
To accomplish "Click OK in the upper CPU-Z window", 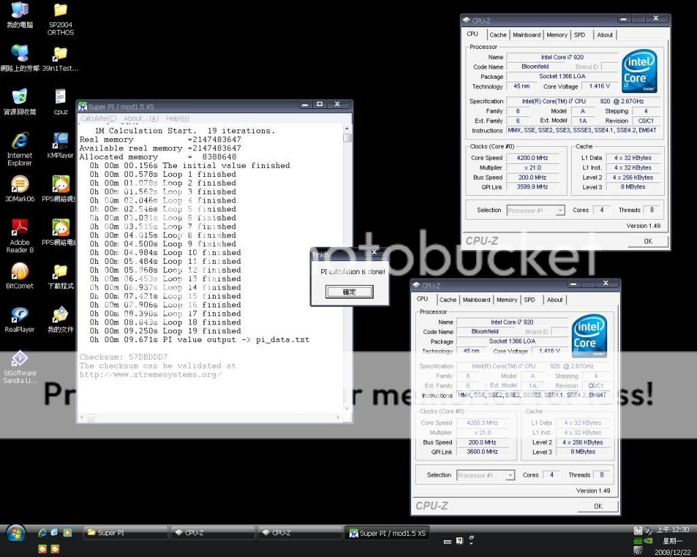I will [x=647, y=241].
